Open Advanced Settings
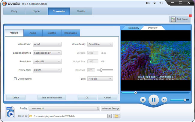Viewport: 195px width, 122px height. pos(111,108)
